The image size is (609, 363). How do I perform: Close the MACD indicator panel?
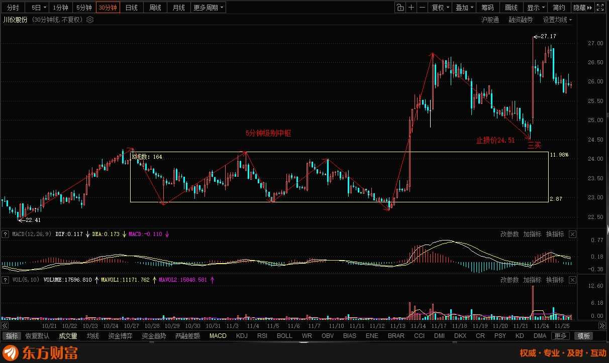click(x=572, y=234)
